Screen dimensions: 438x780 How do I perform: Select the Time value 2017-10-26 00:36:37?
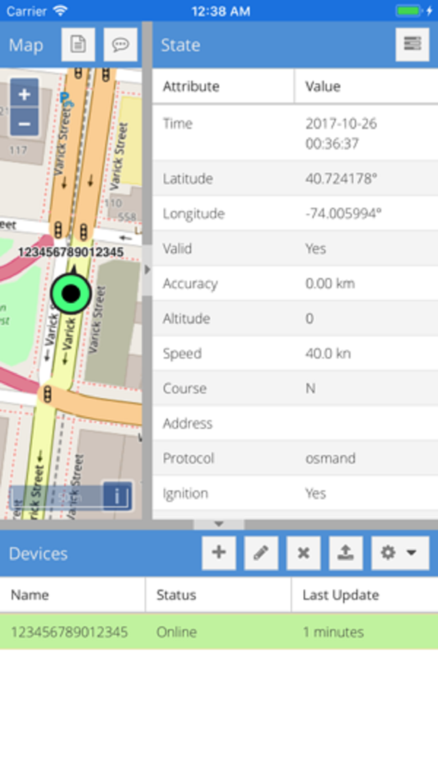click(341, 133)
